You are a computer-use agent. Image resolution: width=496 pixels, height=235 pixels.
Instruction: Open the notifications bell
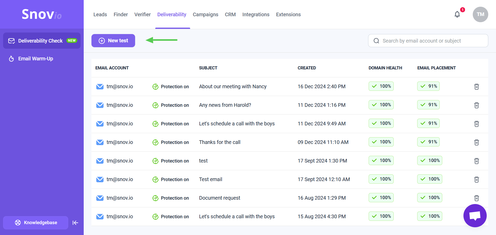click(457, 14)
